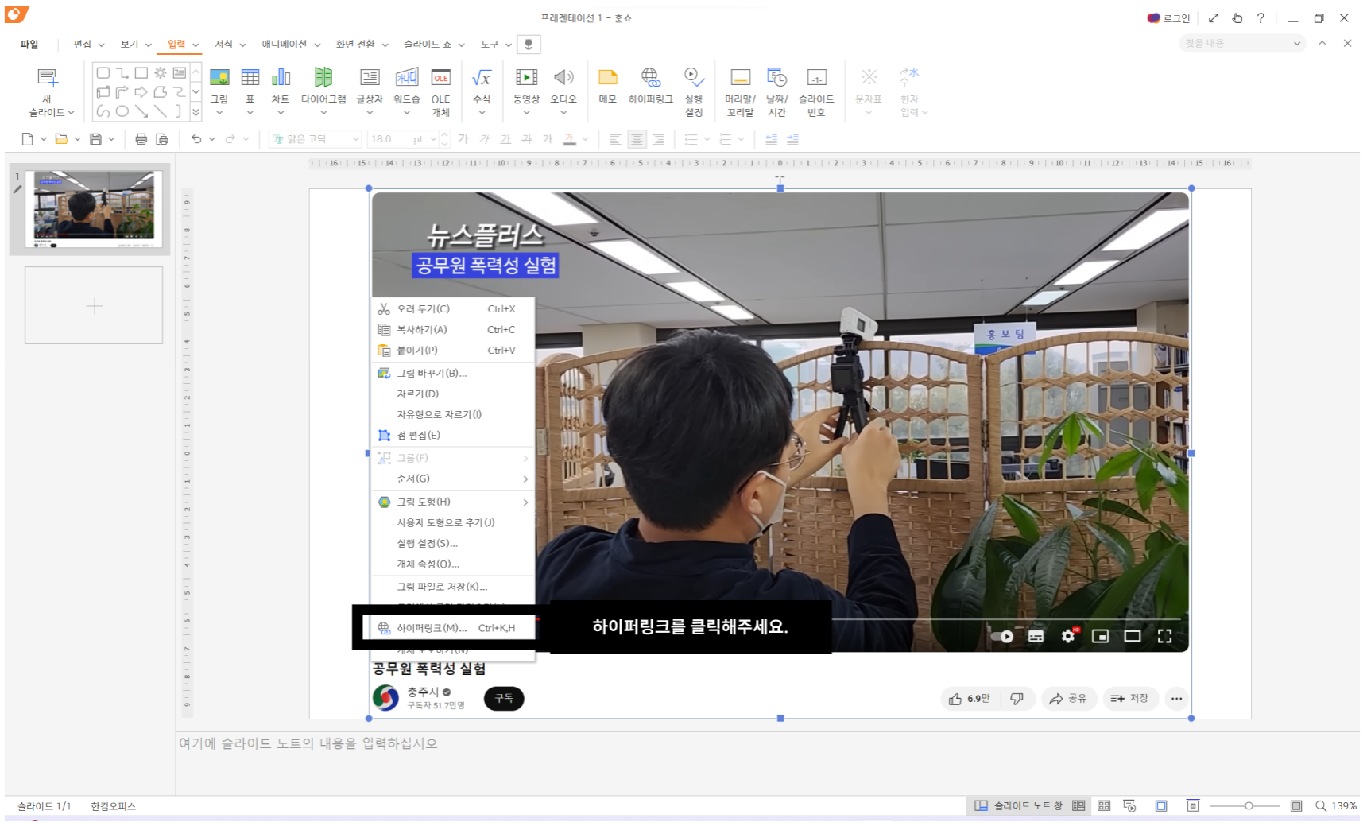The width and height of the screenshot is (1367, 826).
Task: Switch to slide sorter view
Action: click(x=1104, y=805)
